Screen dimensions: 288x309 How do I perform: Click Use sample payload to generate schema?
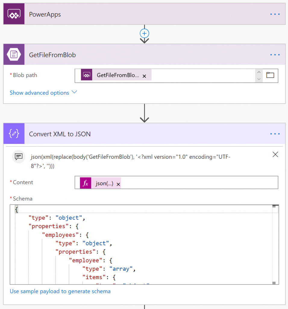pos(60,291)
